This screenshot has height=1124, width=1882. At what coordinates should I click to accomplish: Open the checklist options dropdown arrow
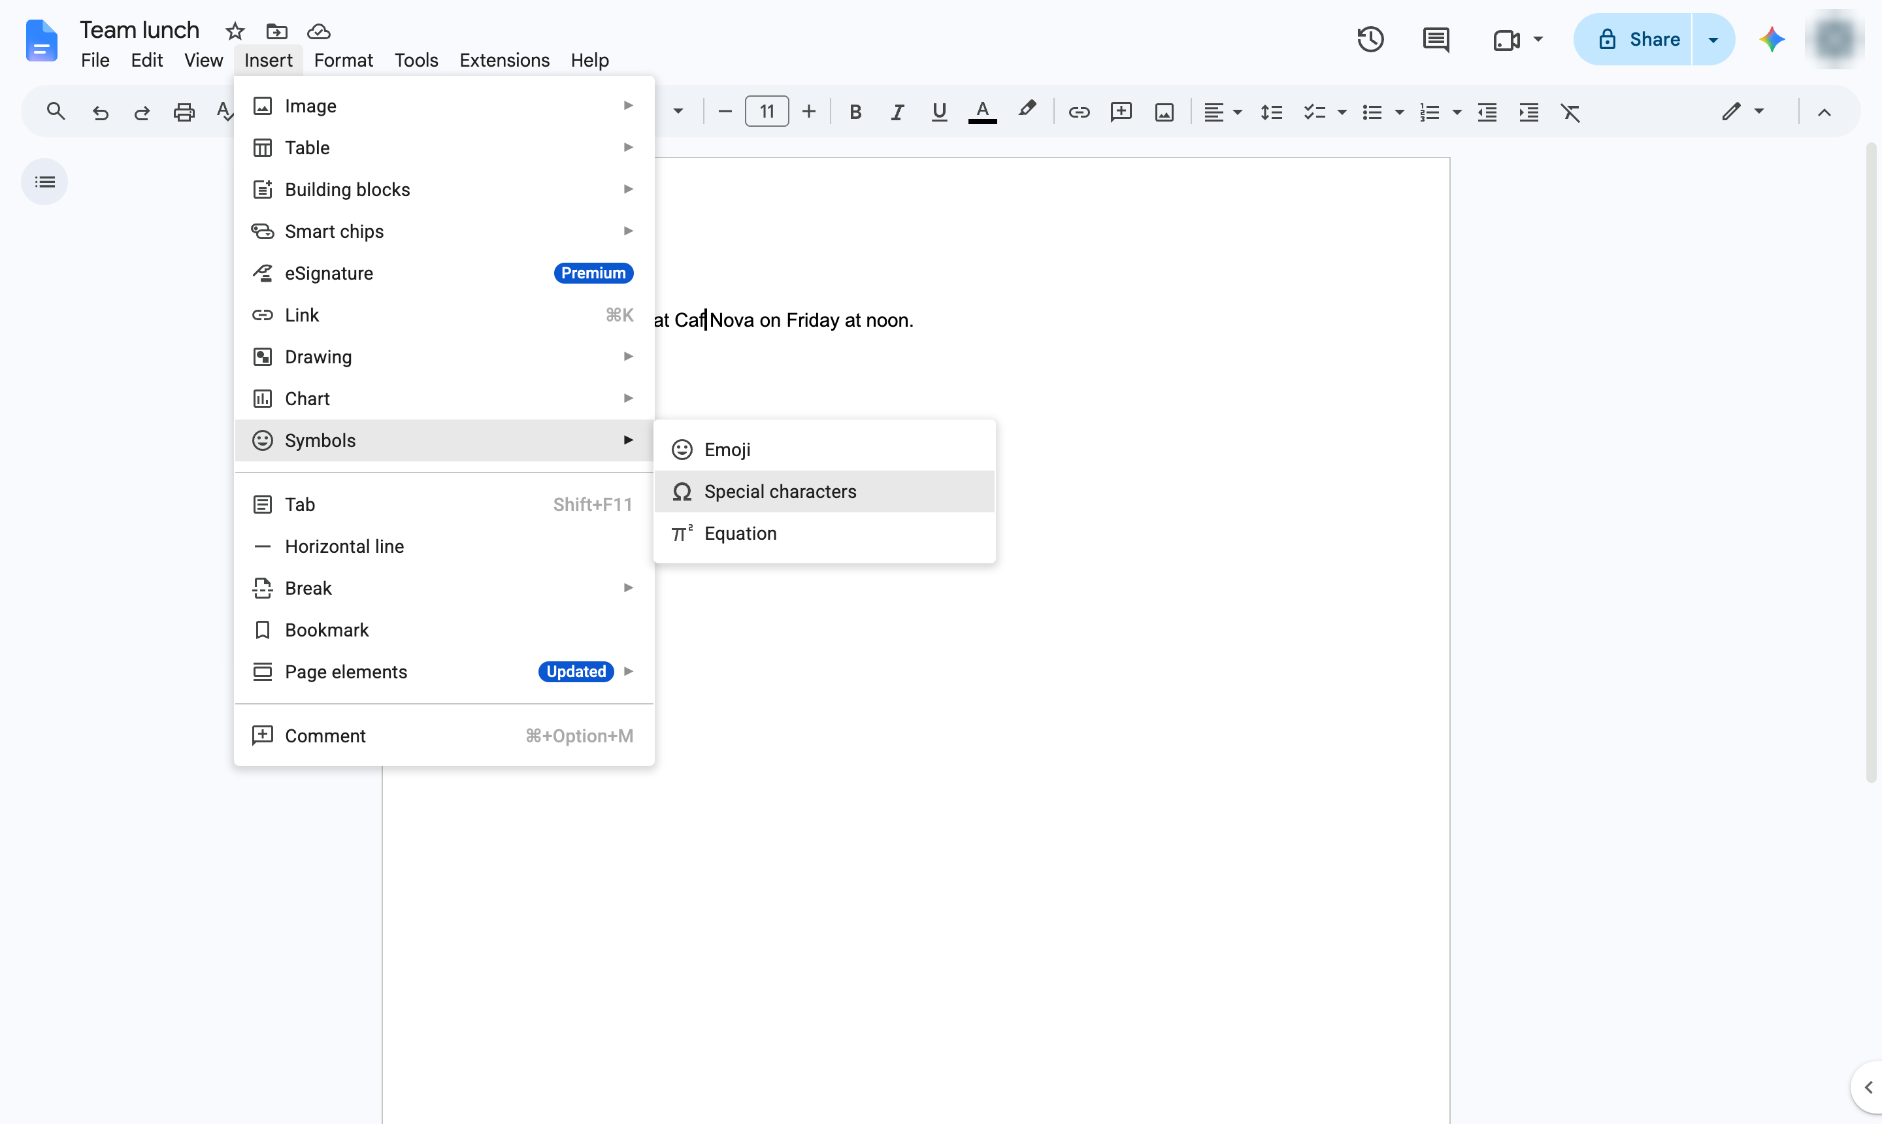point(1342,113)
